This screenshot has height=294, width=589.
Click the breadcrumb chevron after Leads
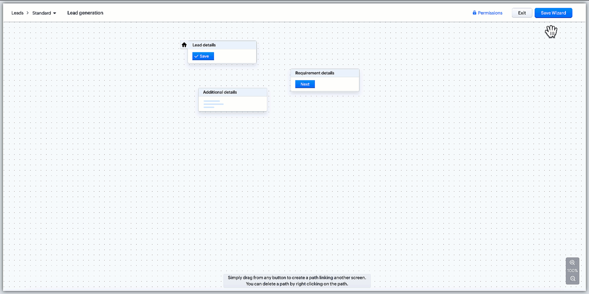[28, 13]
